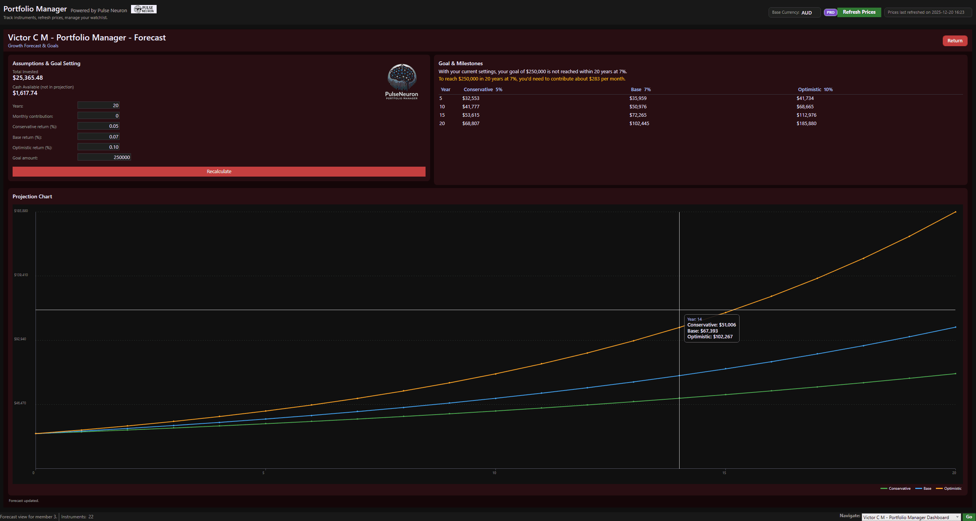Click the purple PRO badge
Viewport: 976px width, 521px height.
tap(830, 12)
